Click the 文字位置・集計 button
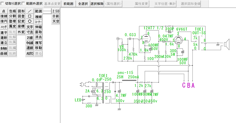The height and width of the screenshot is (123, 236). (x=165, y=4)
